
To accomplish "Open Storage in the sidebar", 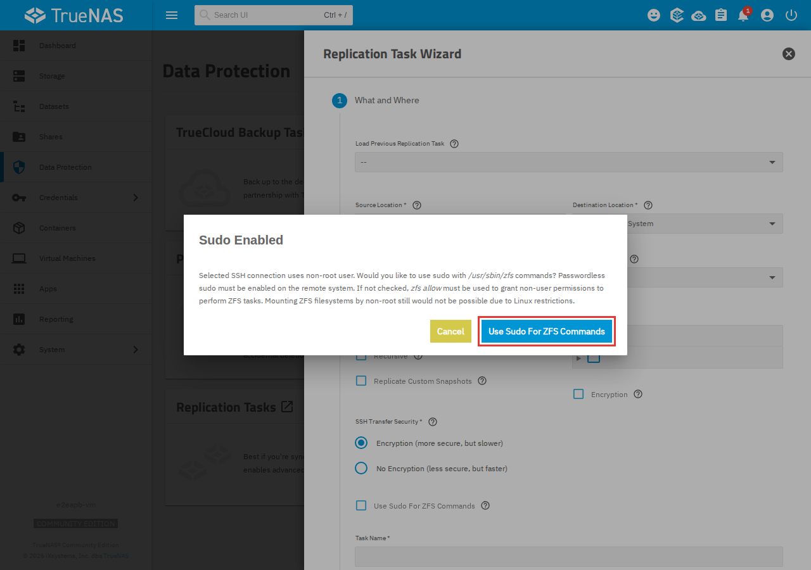I will point(76,76).
